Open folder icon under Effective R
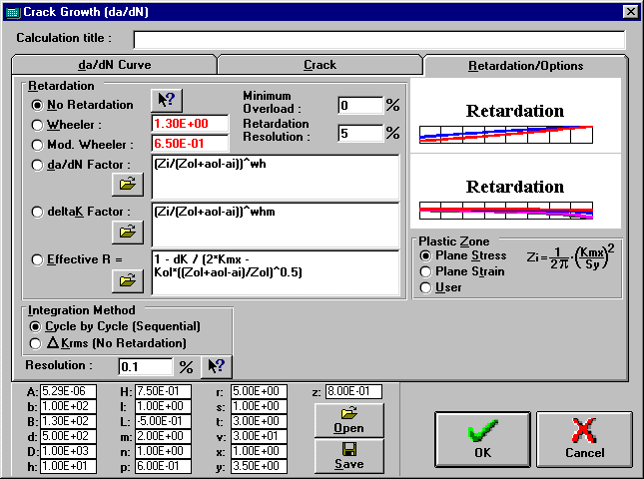Screen dimensions: 644x479 pos(127,279)
